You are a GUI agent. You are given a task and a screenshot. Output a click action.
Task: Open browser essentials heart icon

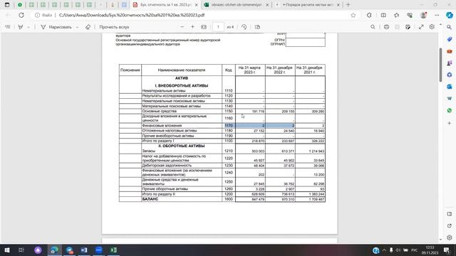[x=410, y=15]
